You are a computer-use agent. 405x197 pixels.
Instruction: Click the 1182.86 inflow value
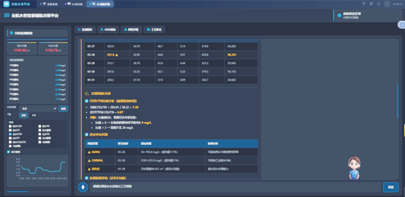[x=20, y=50]
